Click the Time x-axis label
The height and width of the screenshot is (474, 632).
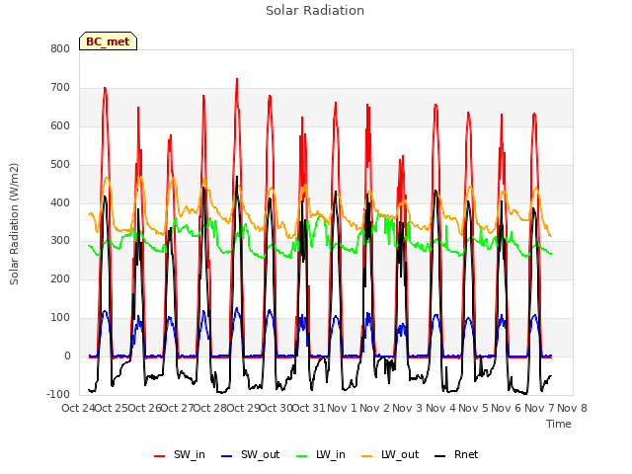pos(559,424)
